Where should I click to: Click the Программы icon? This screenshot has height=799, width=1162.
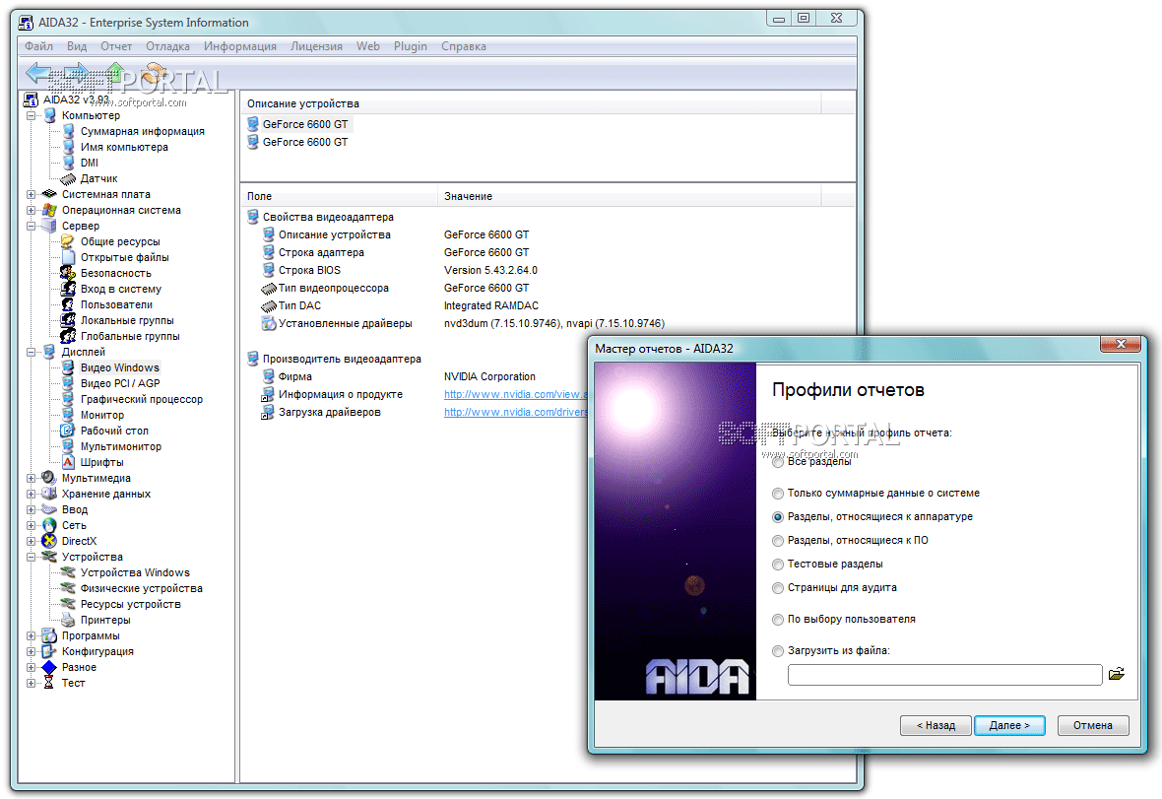pyautogui.click(x=49, y=635)
